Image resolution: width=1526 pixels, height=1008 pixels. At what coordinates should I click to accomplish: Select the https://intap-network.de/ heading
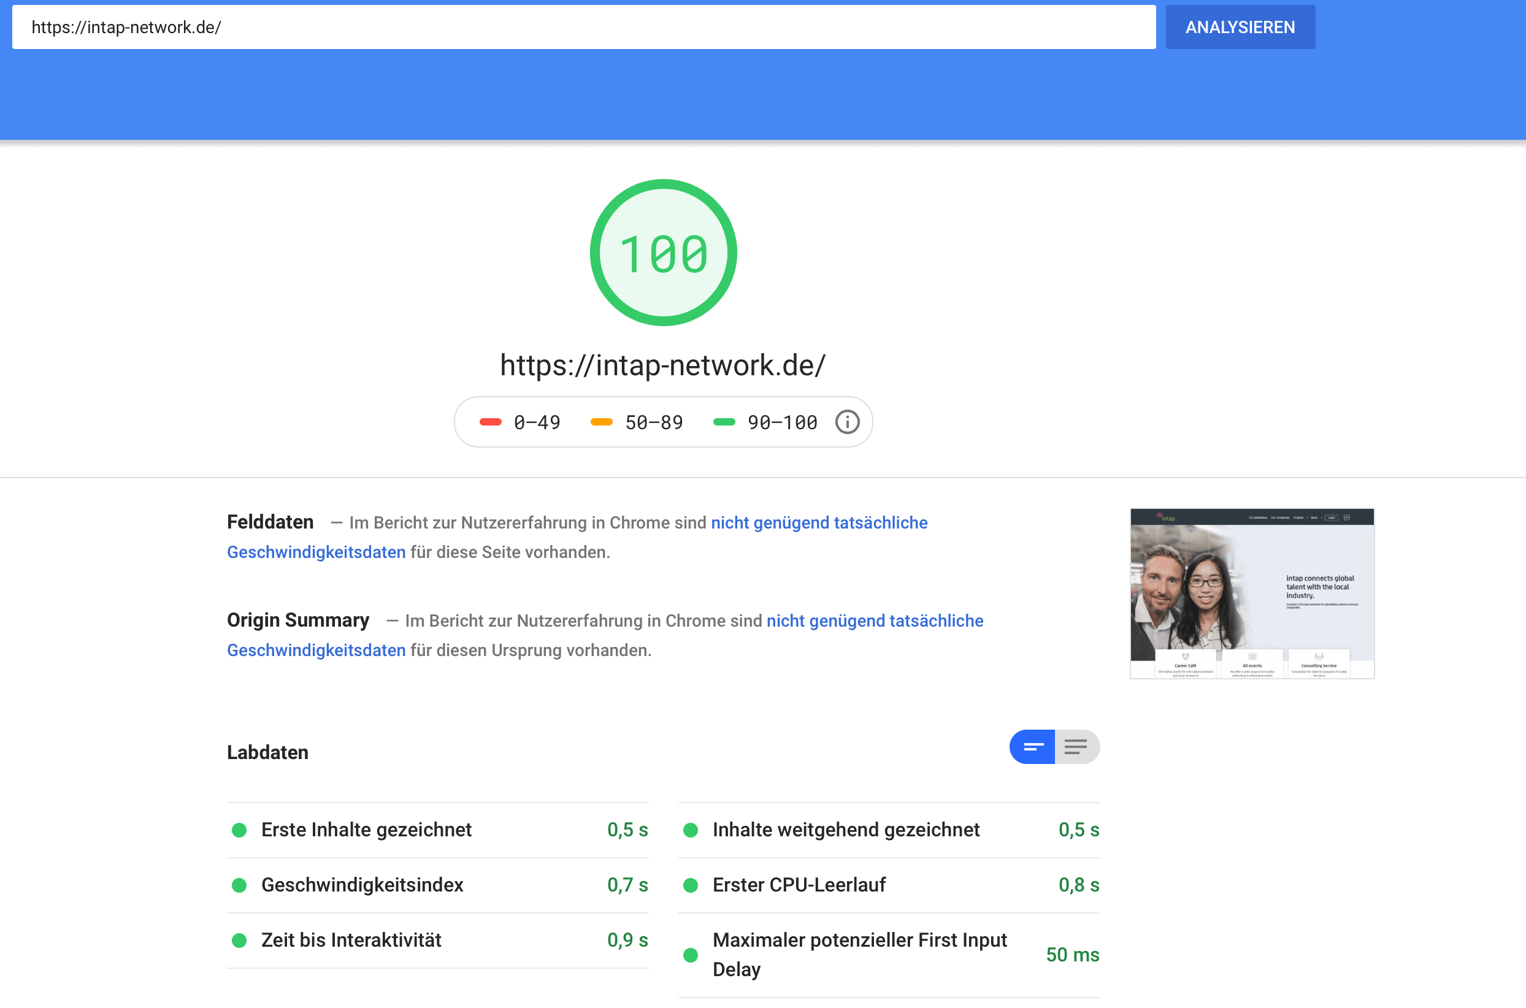(662, 364)
